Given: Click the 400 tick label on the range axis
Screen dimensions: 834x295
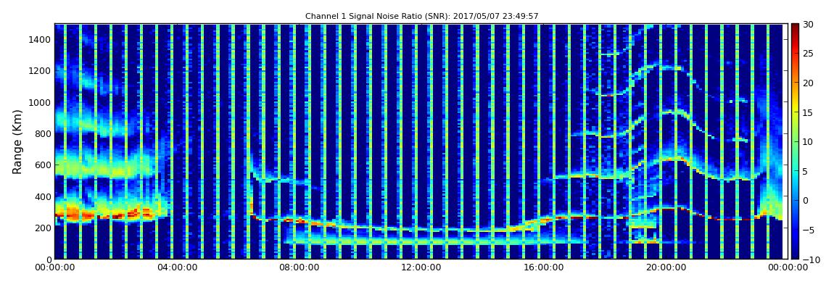Looking at the screenshot, I should pos(43,196).
